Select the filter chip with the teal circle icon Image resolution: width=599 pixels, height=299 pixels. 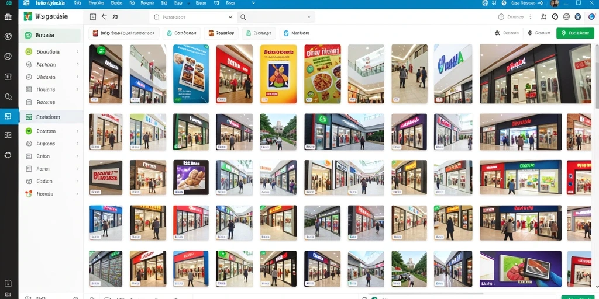pos(181,33)
